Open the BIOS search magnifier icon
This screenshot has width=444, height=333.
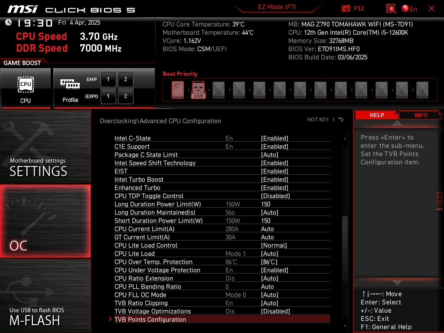coord(391,9)
